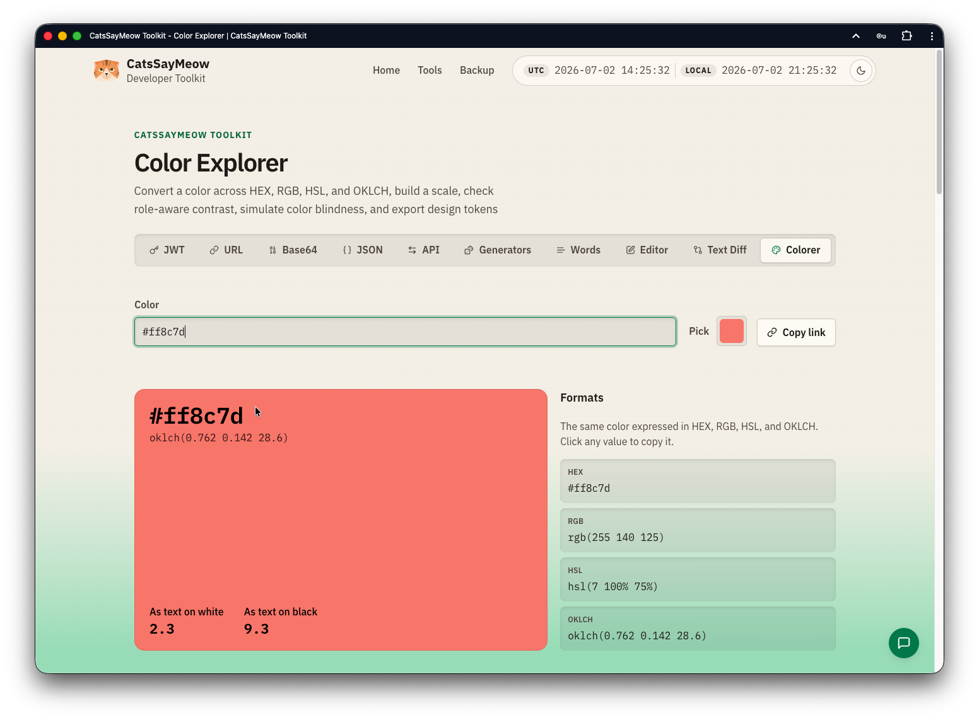This screenshot has width=979, height=720.
Task: Copy the HSL value hsl(7 100% 75%)
Action: 698,579
